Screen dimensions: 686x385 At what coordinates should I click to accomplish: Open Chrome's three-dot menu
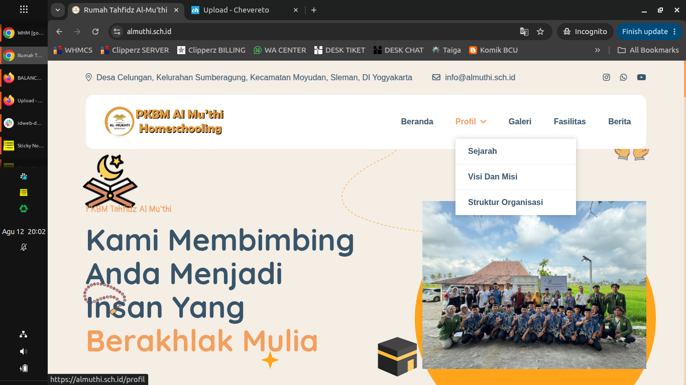[674, 32]
